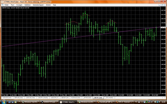The width and height of the screenshot is (167, 104).
Task: Open the Folder menu
Action: point(6,5)
